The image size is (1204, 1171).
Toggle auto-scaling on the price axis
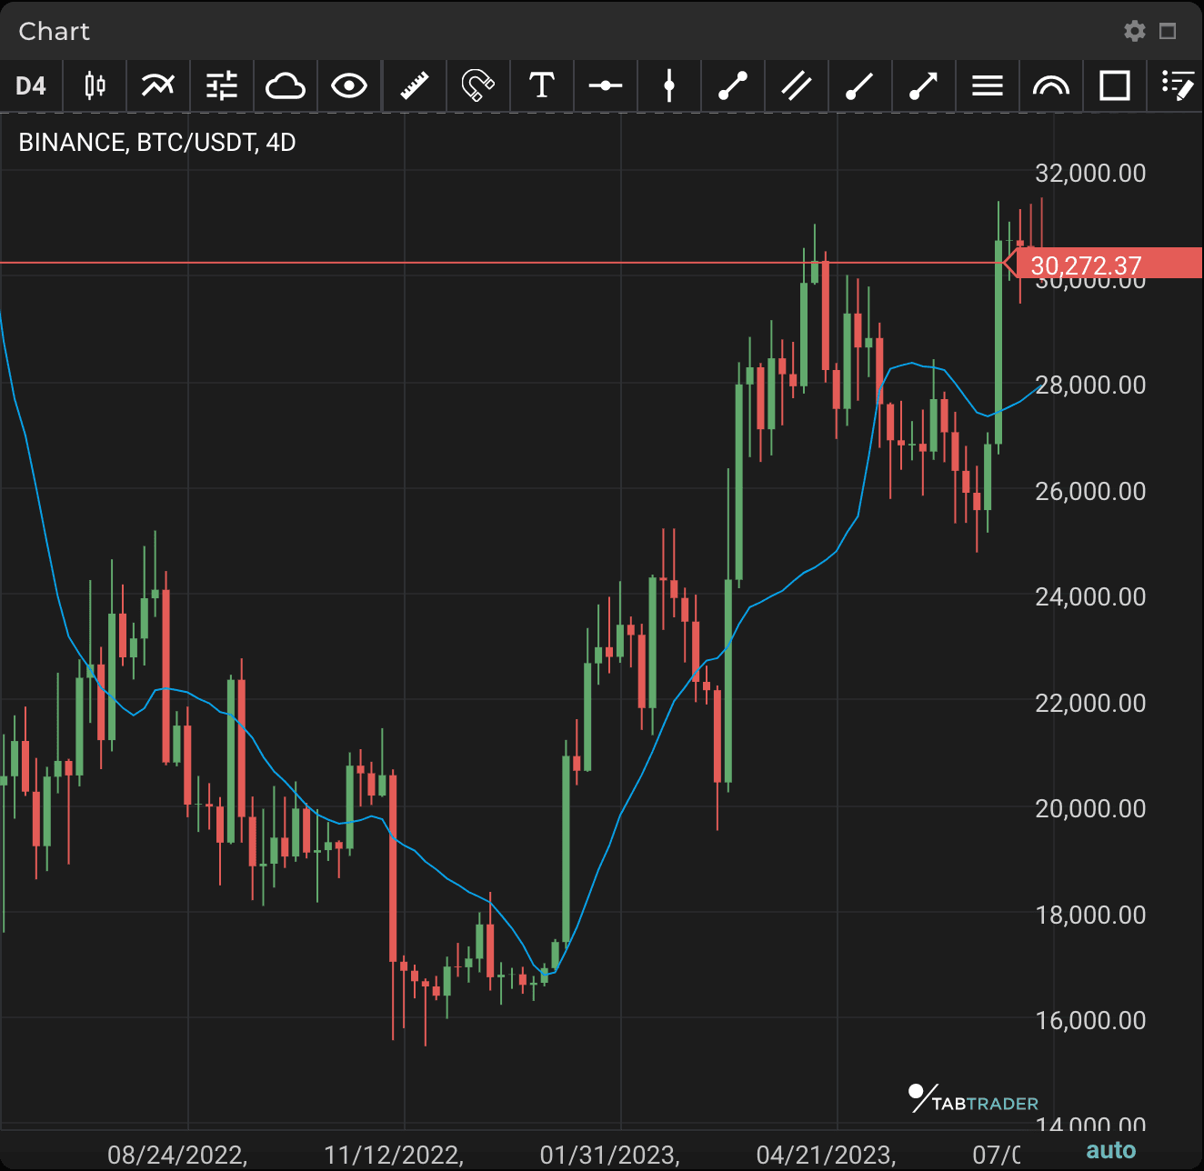[1111, 1149]
